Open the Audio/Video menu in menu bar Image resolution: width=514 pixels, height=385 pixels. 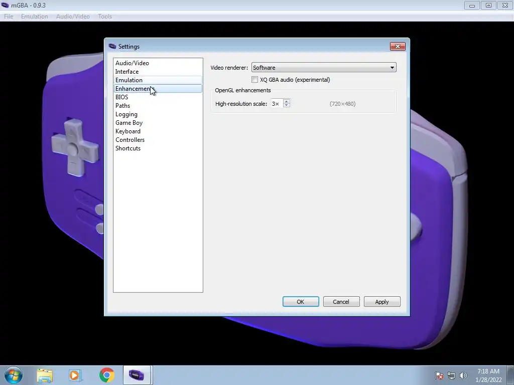click(x=73, y=17)
